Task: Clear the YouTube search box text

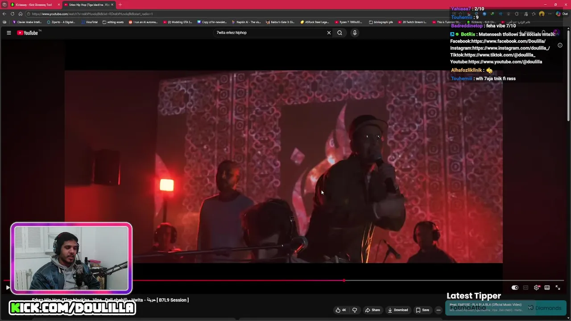Action: pyautogui.click(x=329, y=33)
